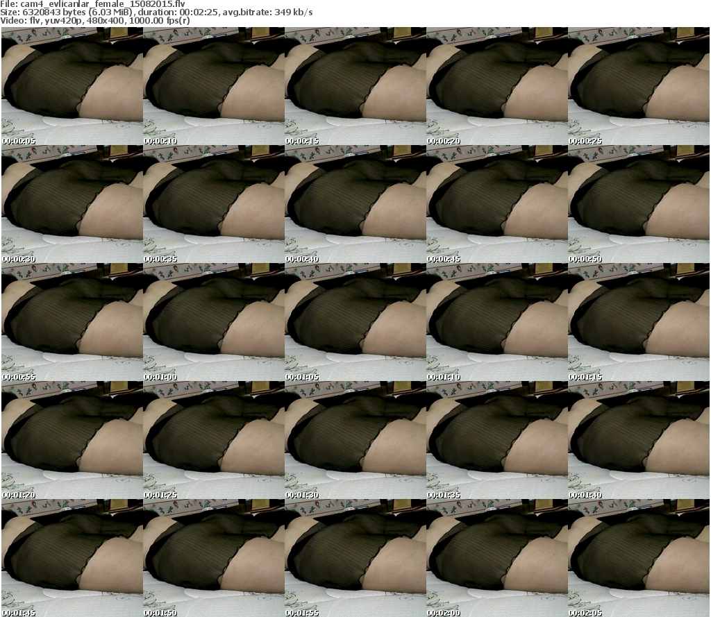Select the thumbnail frame stamped 00:00:10
Image resolution: width=711 pixels, height=617 pixels.
pos(214,86)
